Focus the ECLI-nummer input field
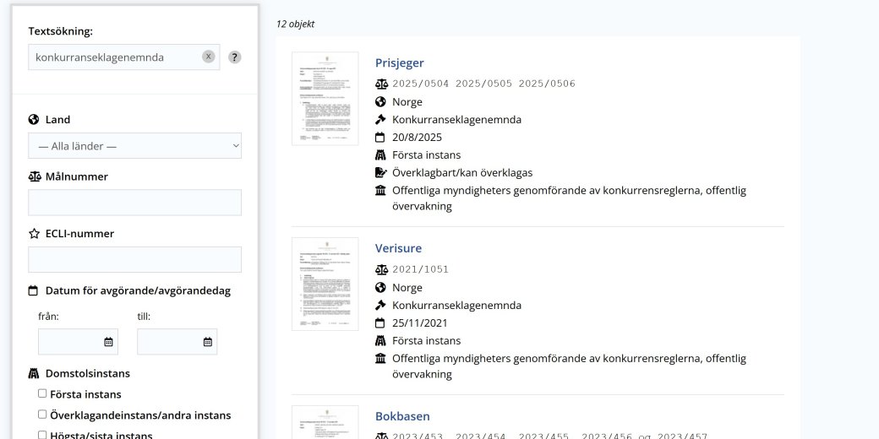Image resolution: width=879 pixels, height=439 pixels. (x=134, y=259)
